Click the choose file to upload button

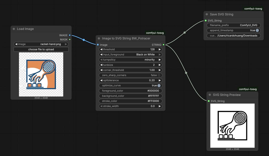tap(41, 49)
